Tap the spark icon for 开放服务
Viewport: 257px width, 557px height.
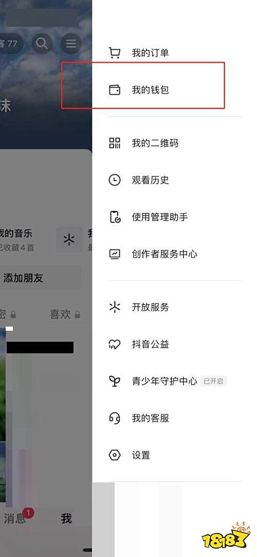tap(114, 307)
